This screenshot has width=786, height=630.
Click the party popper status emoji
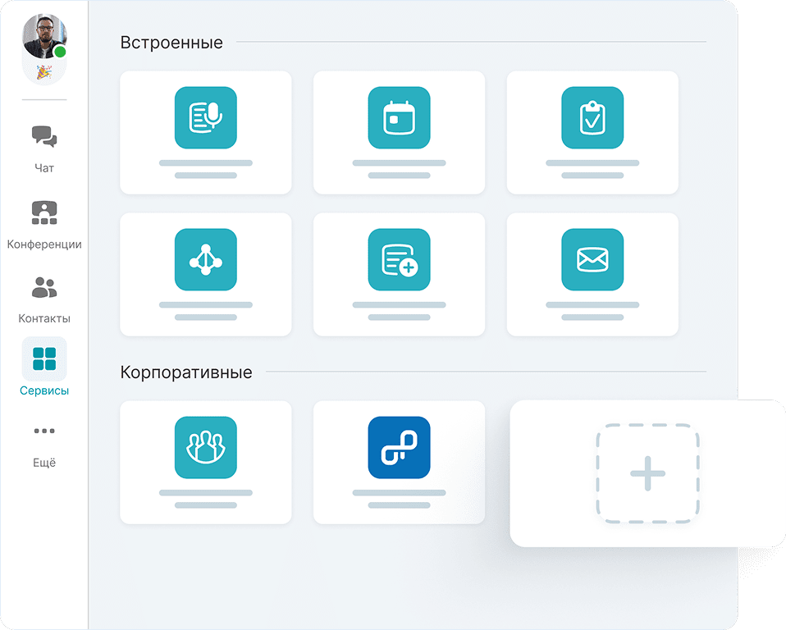44,73
